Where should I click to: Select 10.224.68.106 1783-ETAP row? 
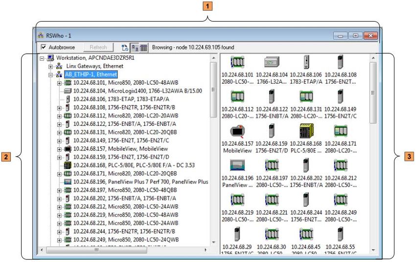coord(121,99)
